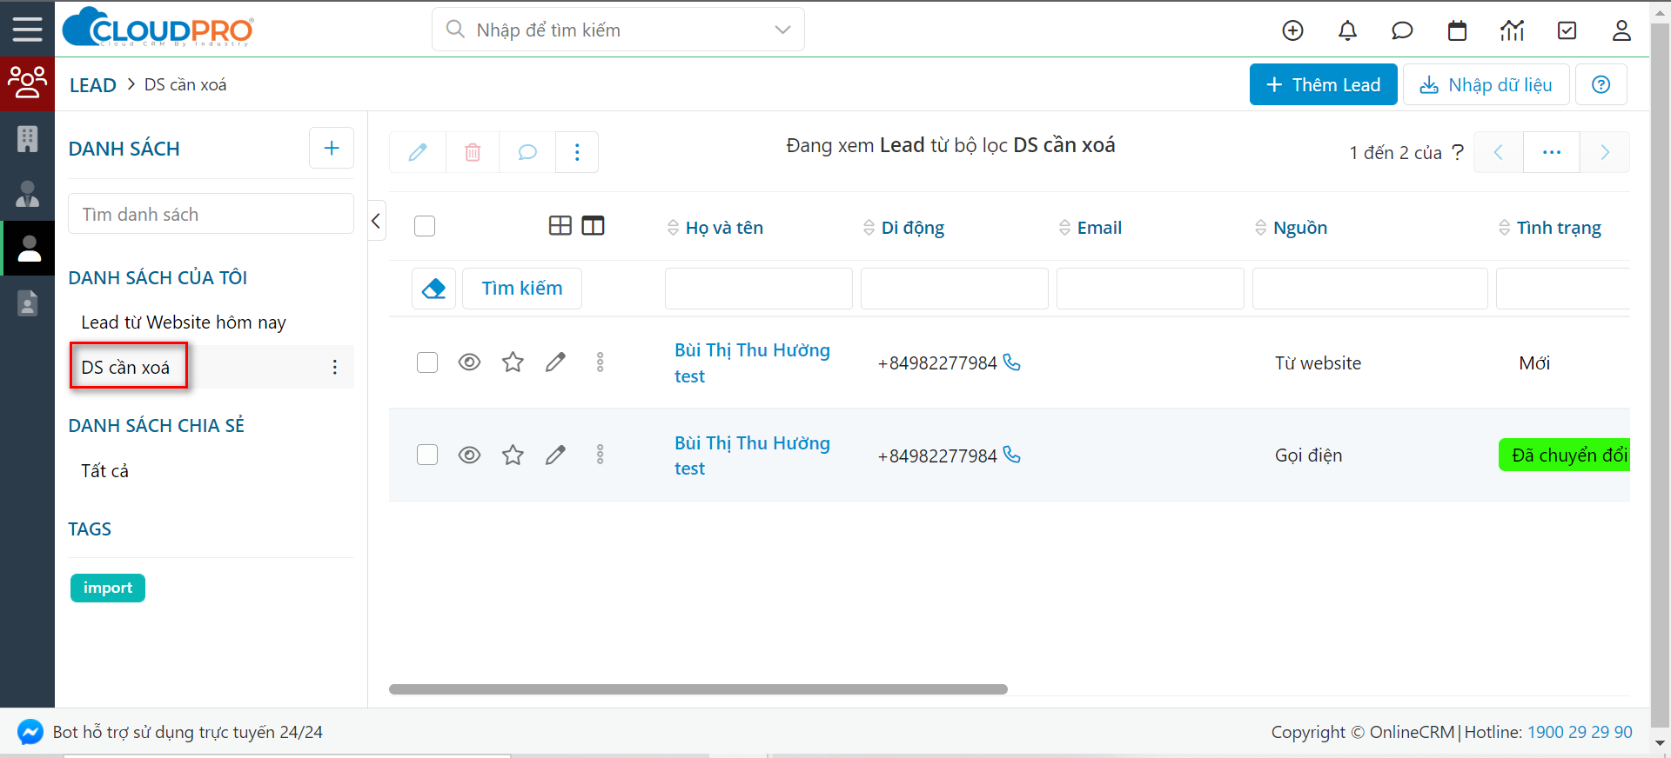This screenshot has height=758, width=1671.
Task: Edit the Từ website lead with pencil
Action: (x=555, y=362)
